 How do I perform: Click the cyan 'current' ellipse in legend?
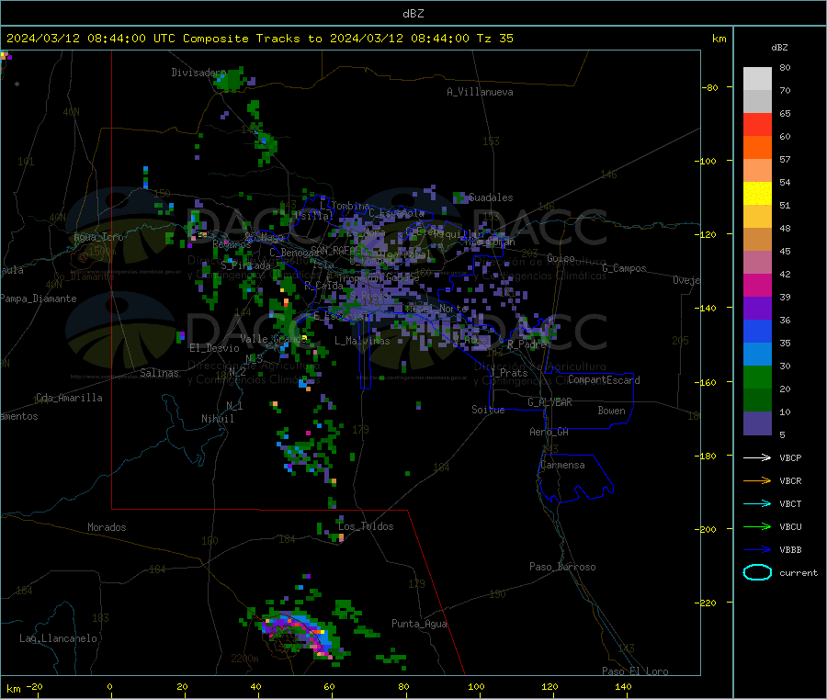757,572
